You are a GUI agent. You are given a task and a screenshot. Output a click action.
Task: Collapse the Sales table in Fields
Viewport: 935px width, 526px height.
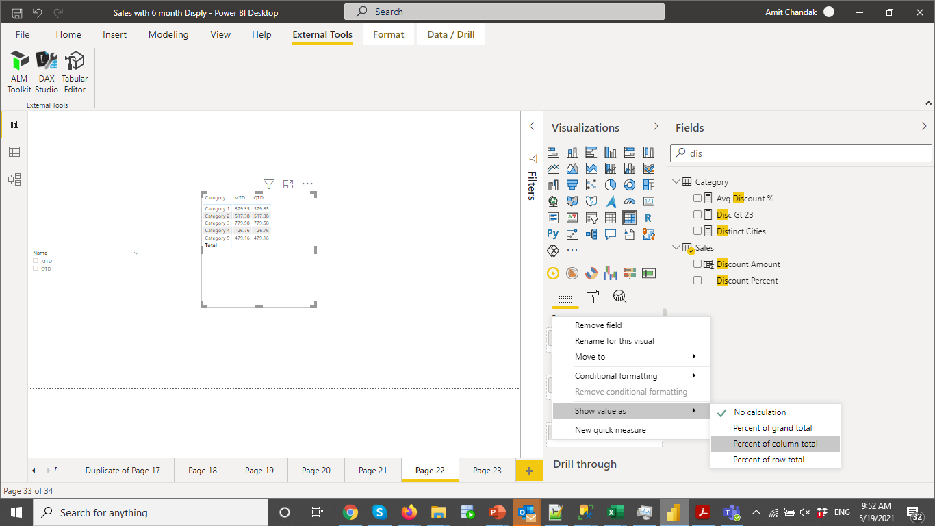[x=676, y=248]
